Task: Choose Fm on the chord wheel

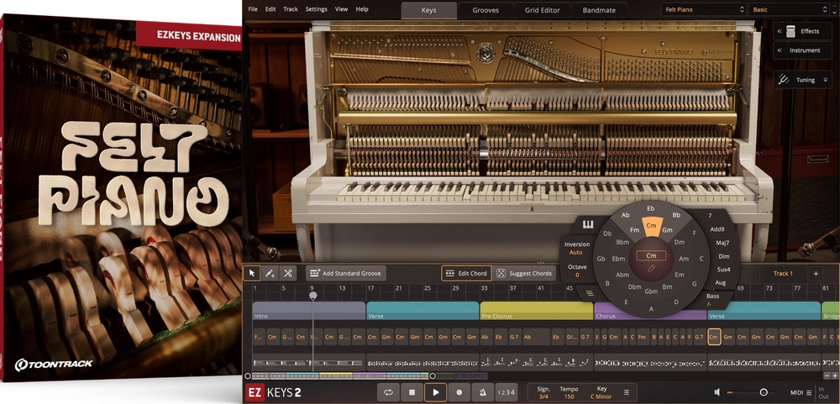Action: (x=635, y=230)
